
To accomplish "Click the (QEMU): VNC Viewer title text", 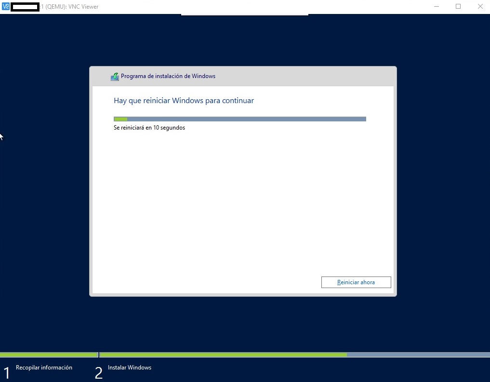I will 71,7.
